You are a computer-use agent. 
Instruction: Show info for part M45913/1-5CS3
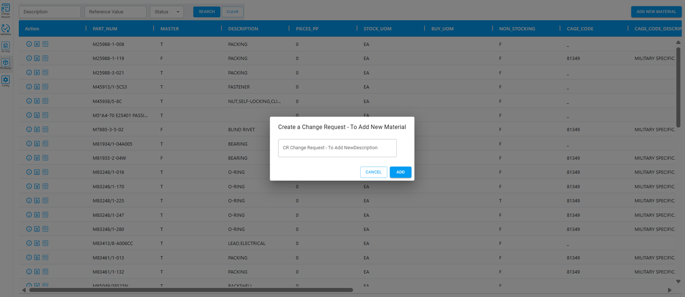point(29,87)
